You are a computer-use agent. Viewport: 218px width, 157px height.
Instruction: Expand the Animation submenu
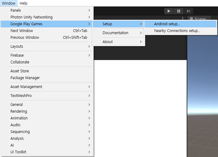click(47, 118)
